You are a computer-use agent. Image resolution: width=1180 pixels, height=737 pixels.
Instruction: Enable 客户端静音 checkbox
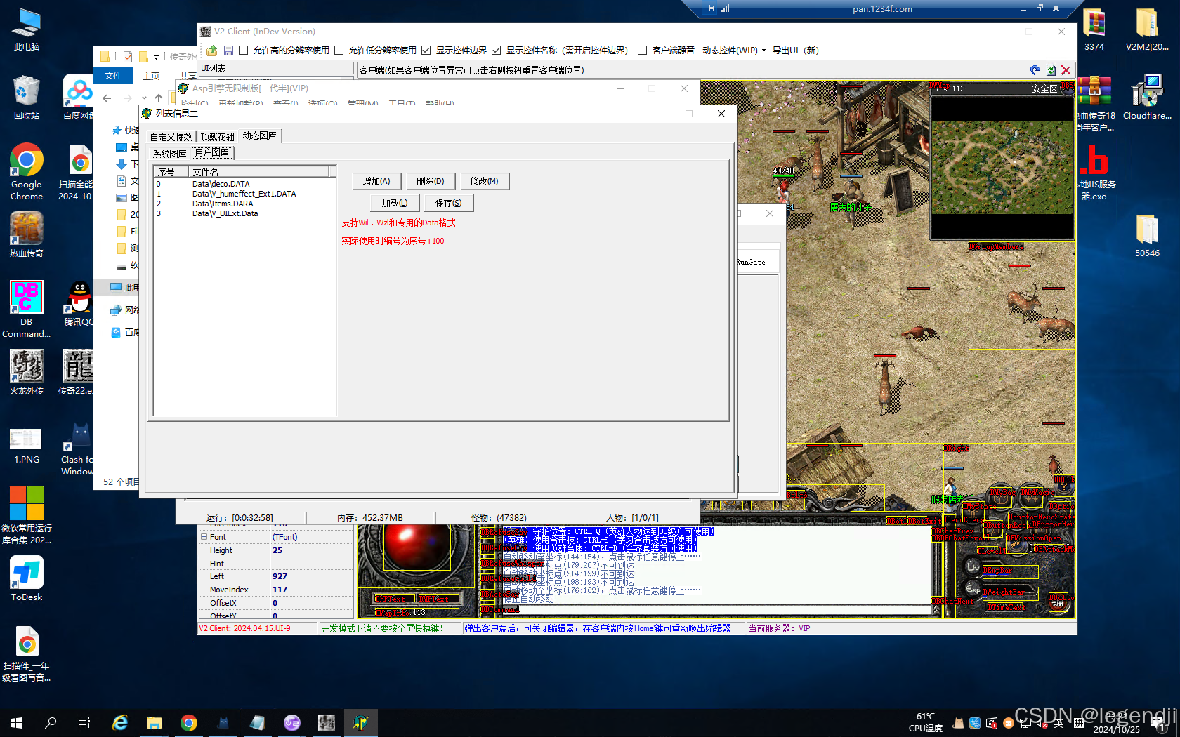(x=642, y=50)
